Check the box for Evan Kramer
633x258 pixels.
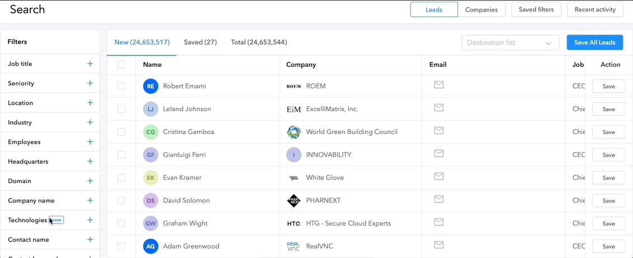[121, 178]
